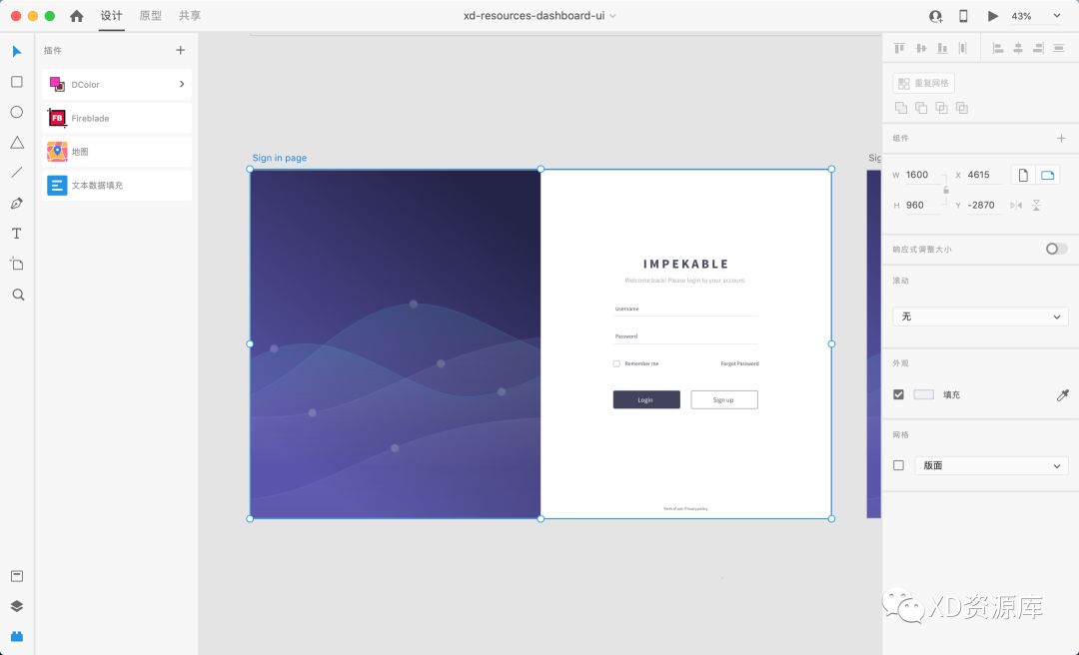Select the Artboard tool
1079x655 pixels.
[x=17, y=265]
